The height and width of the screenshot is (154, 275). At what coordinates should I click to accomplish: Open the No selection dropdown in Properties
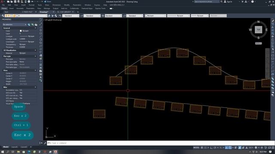[14, 25]
